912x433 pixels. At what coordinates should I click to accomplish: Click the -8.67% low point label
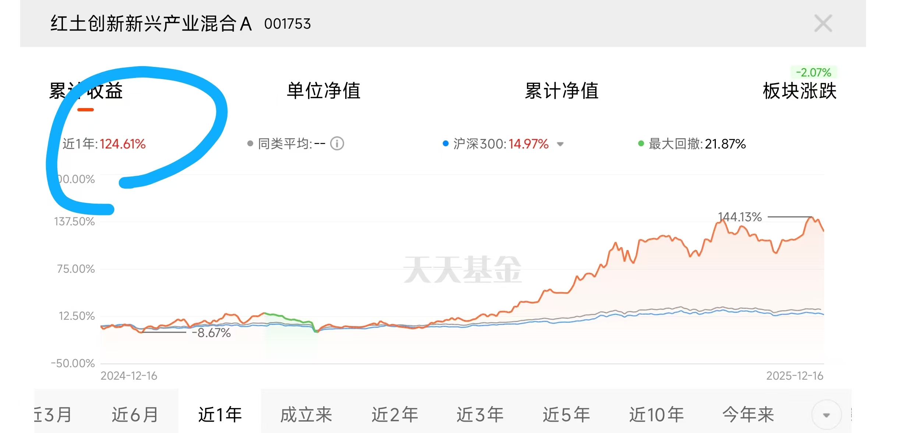point(211,333)
